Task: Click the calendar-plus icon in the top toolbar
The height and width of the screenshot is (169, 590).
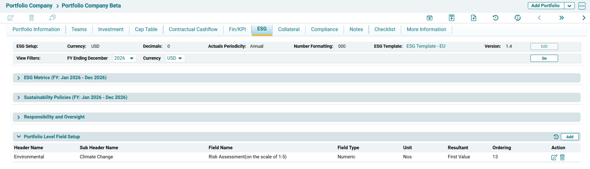Action: point(429,18)
